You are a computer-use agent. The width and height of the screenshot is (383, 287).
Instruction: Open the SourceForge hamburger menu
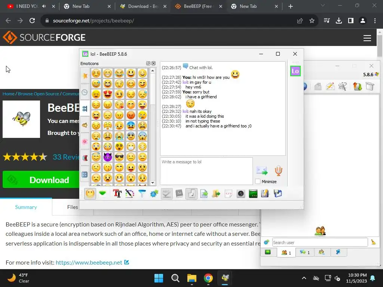(367, 38)
